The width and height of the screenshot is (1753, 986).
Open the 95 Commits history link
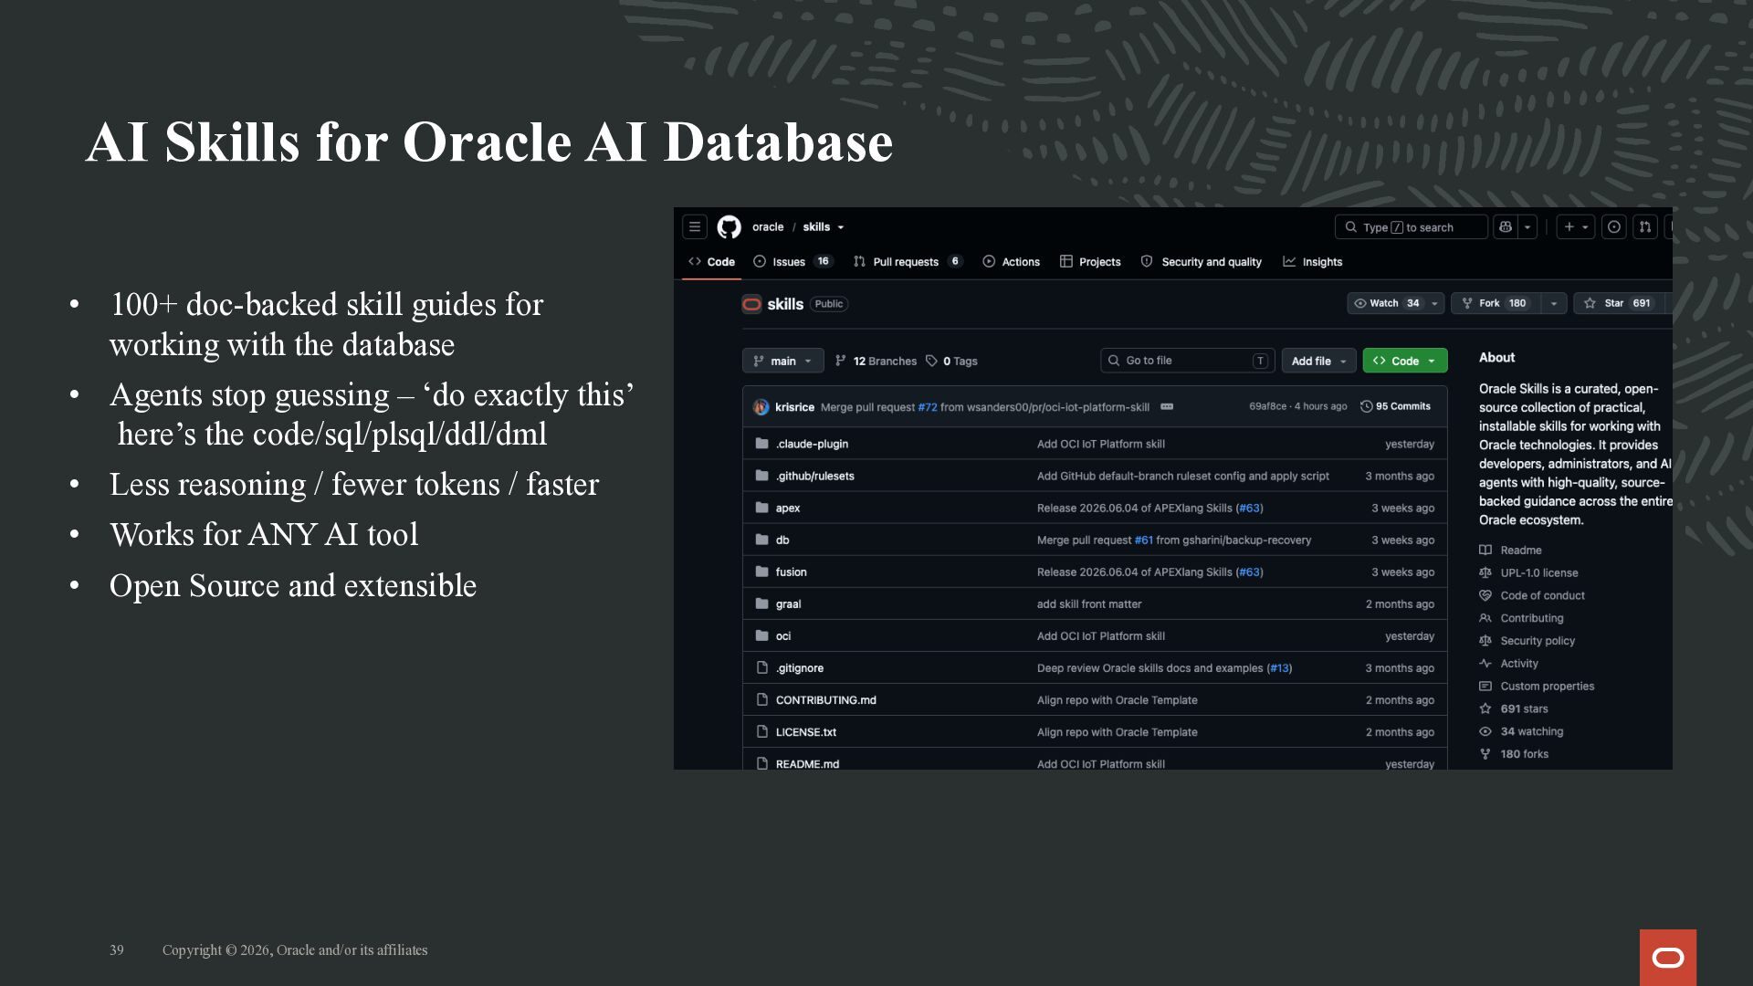(x=1396, y=406)
